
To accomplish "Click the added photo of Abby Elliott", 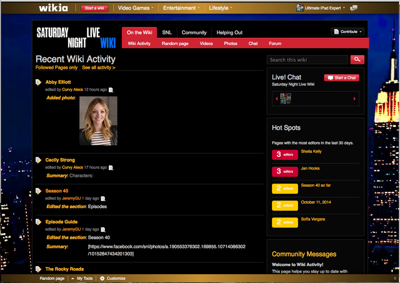I will [x=98, y=121].
